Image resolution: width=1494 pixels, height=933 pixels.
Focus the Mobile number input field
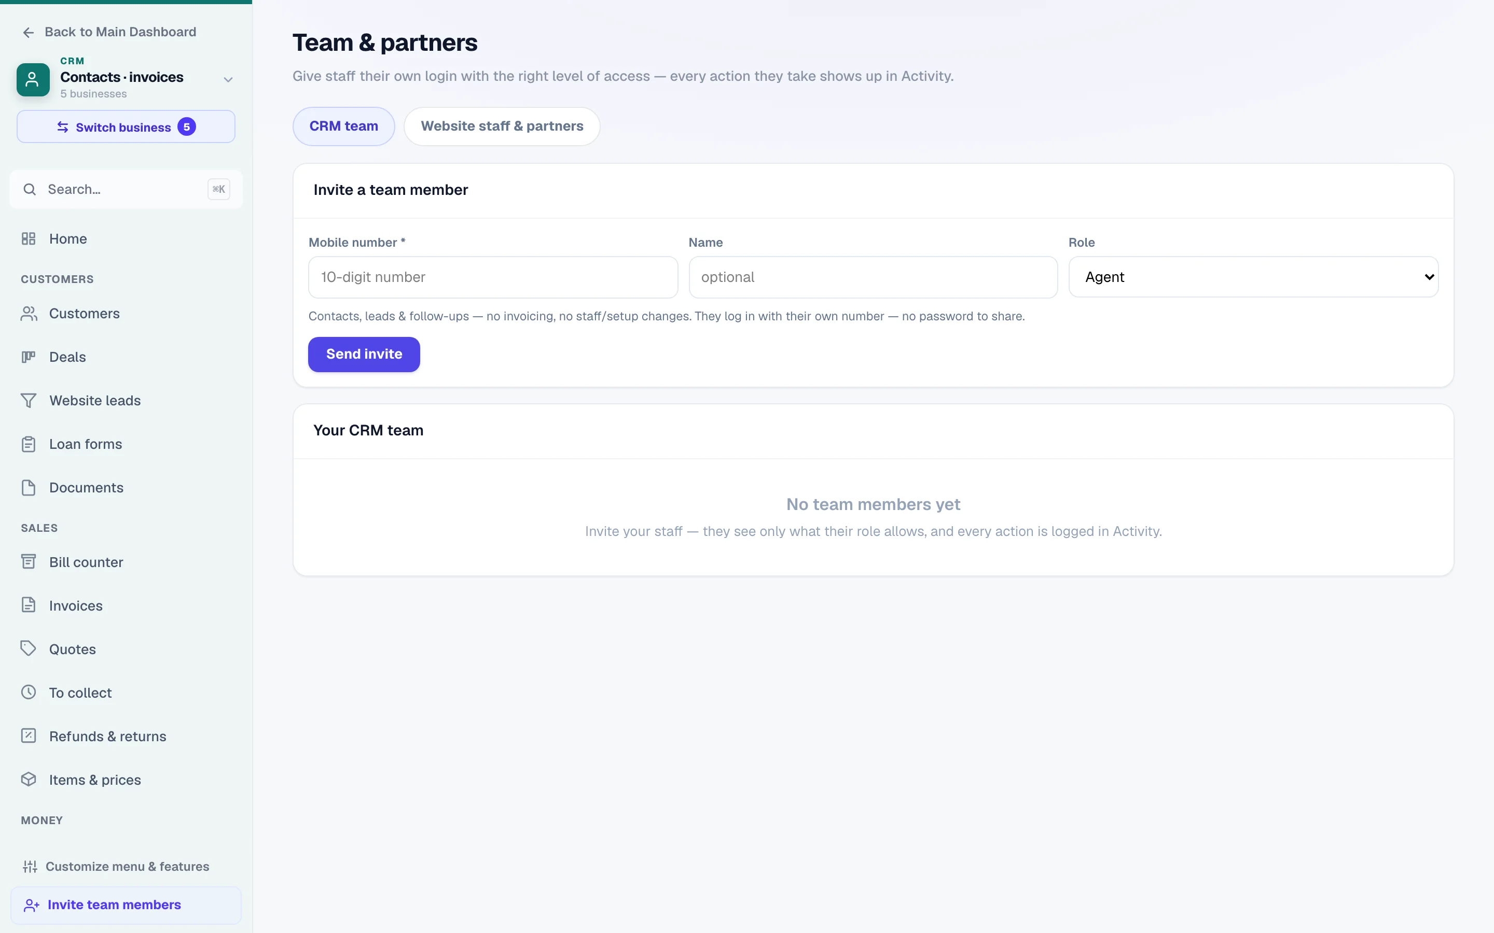pyautogui.click(x=493, y=277)
